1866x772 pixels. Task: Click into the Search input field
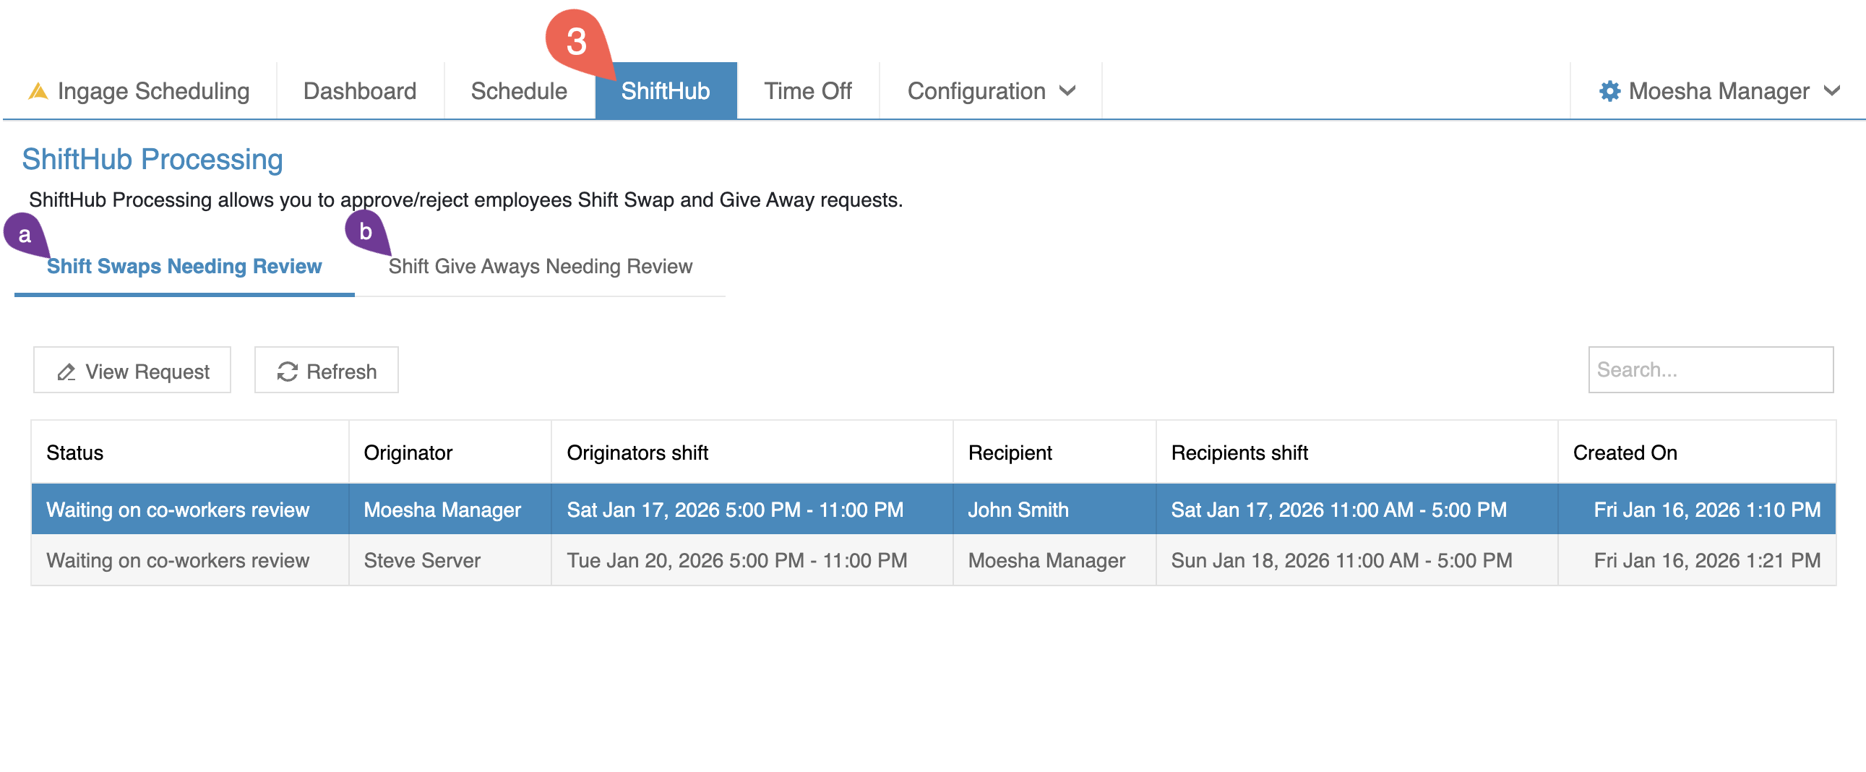click(x=1710, y=370)
